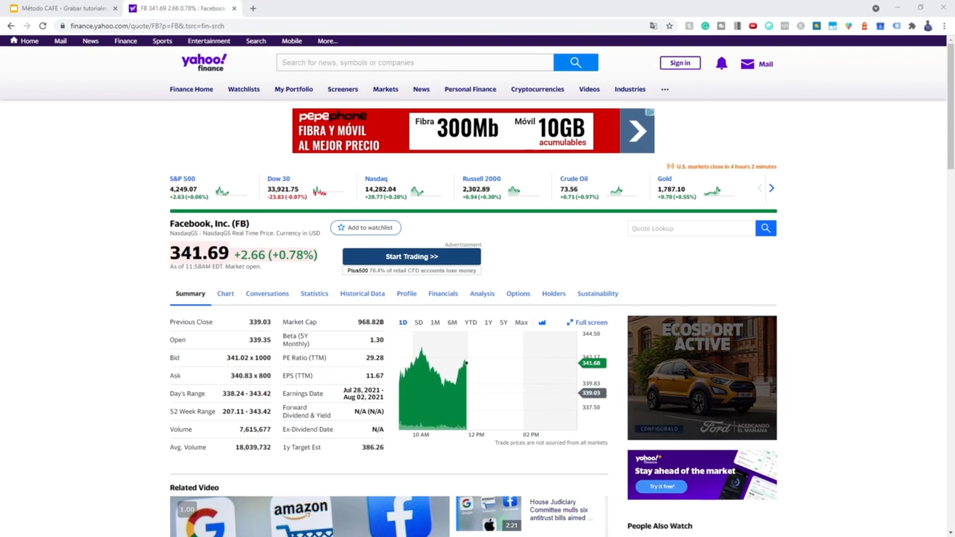
Task: Bookmark this page with the star icon
Action: click(669, 26)
